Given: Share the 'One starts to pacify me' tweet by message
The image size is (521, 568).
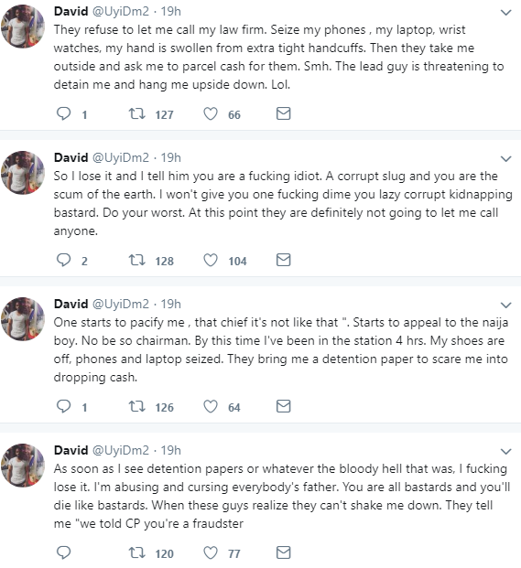Looking at the screenshot, I should pyautogui.click(x=283, y=406).
